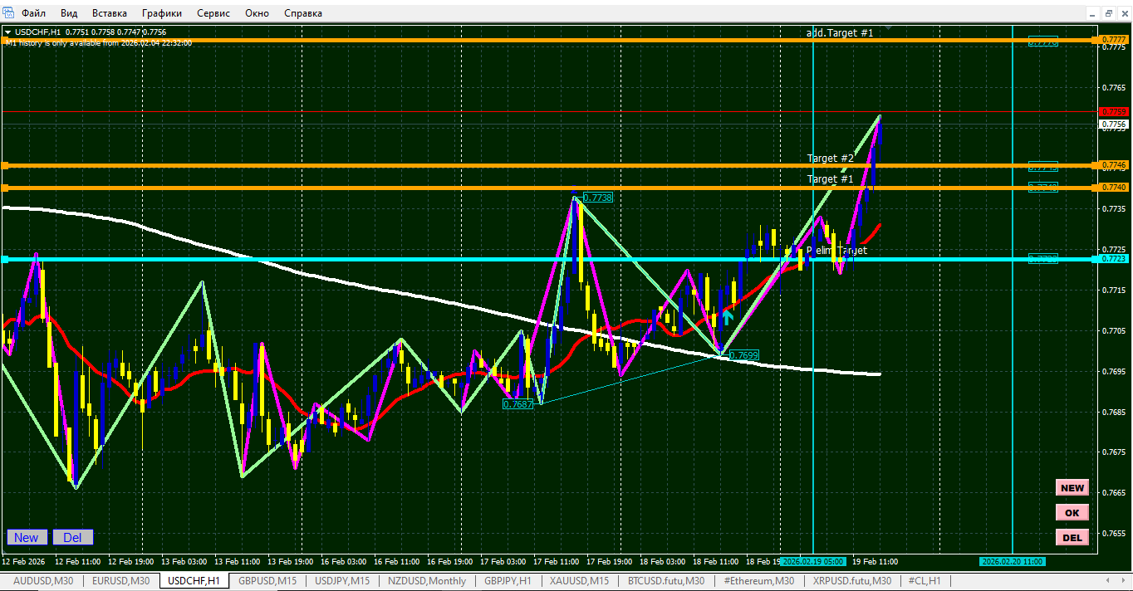This screenshot has height=591, width=1133.
Task: Click the pink DEL button
Action: click(1072, 537)
